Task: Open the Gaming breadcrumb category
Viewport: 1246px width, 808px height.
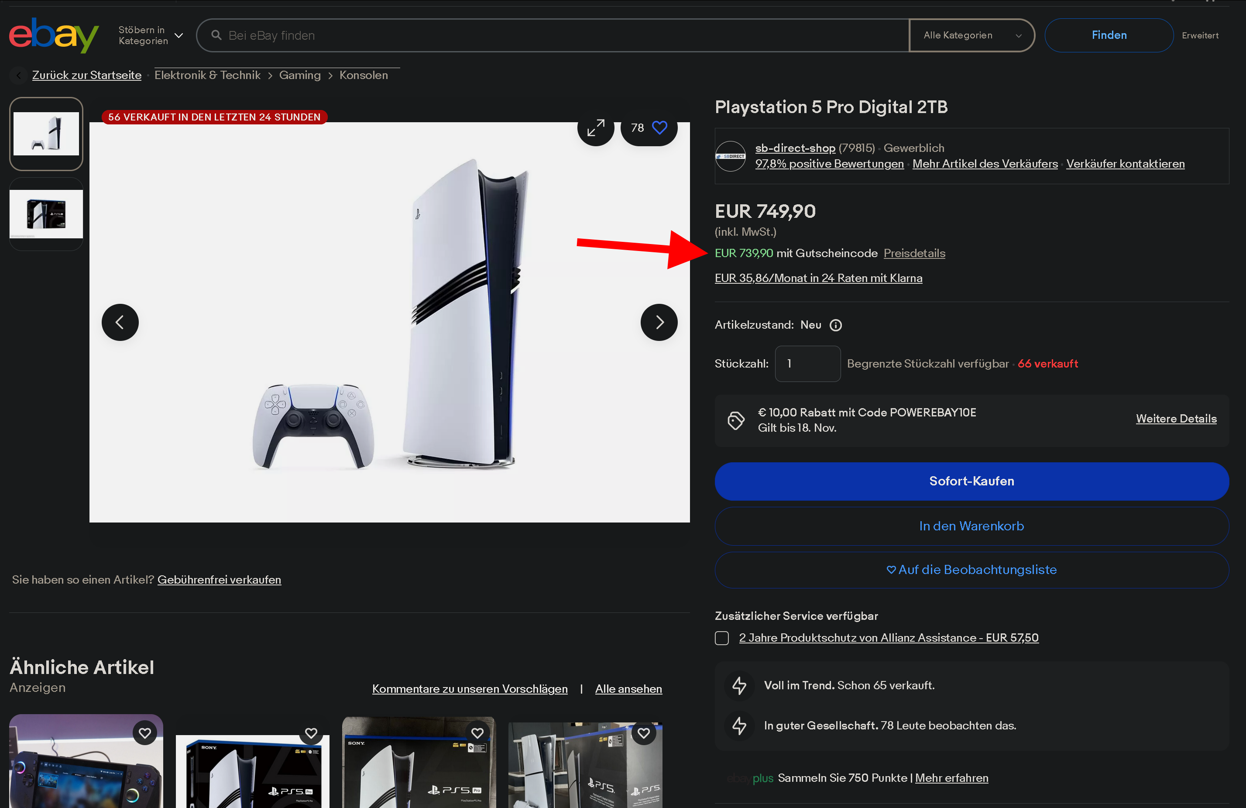Action: point(299,76)
